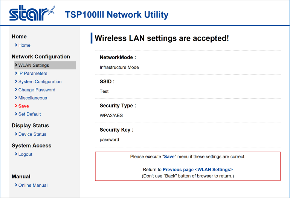Open the Miscellaneous settings

[x=32, y=98]
